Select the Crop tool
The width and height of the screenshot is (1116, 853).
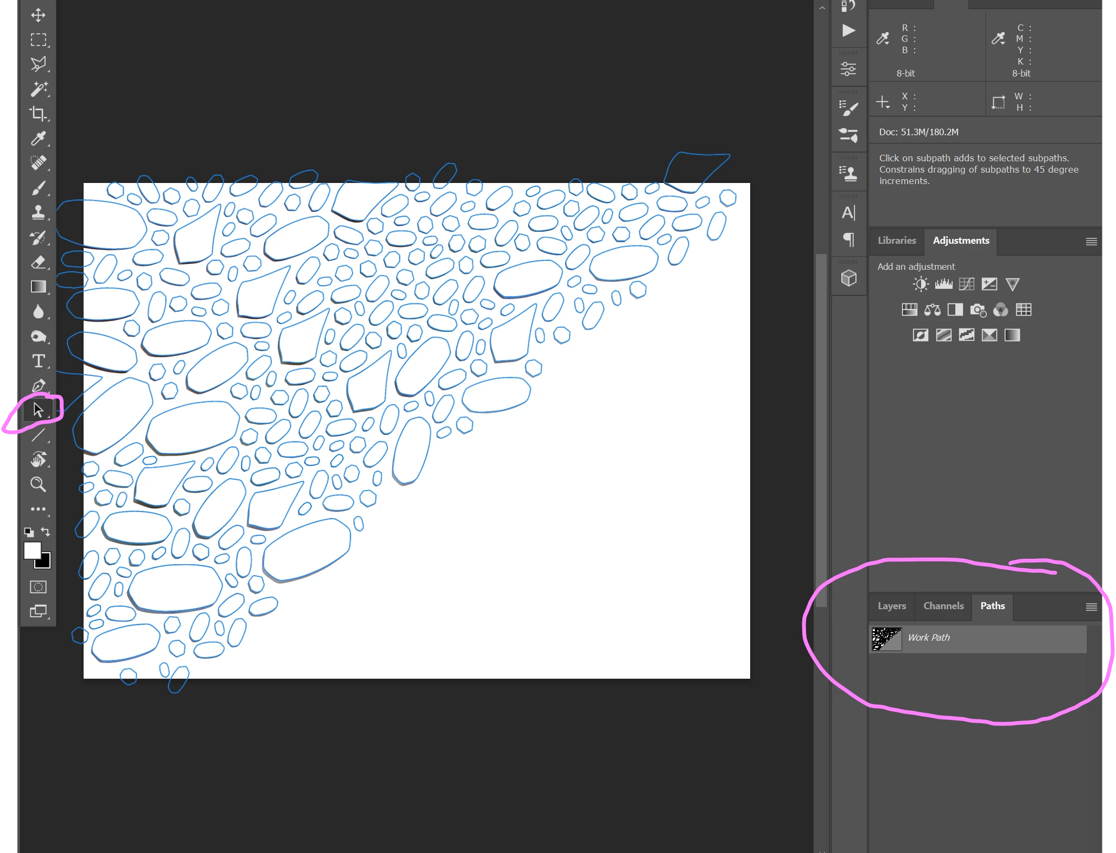[38, 113]
